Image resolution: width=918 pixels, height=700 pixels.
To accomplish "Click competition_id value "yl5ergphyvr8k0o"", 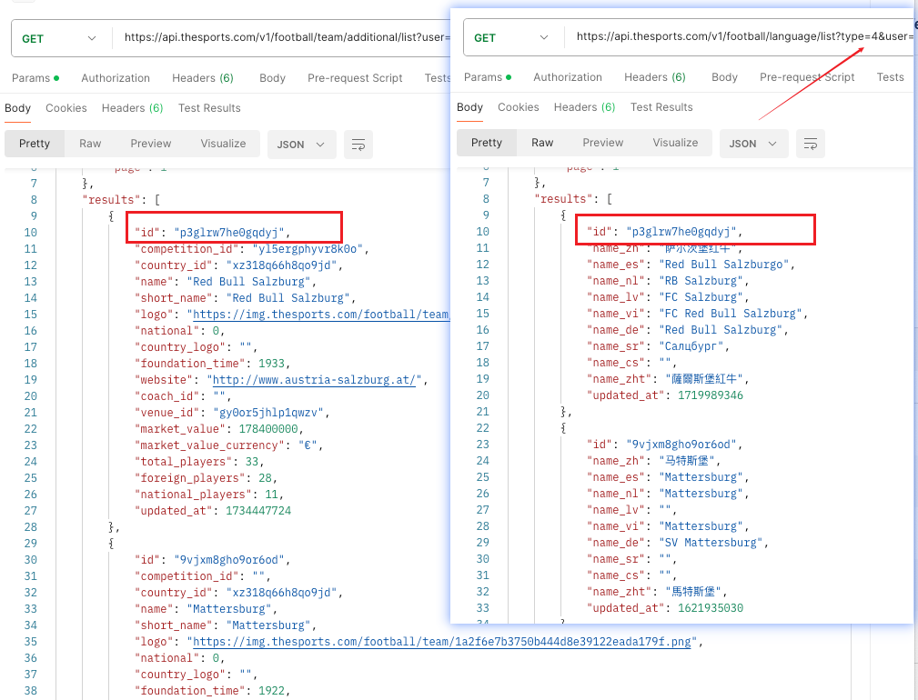I will [x=308, y=249].
